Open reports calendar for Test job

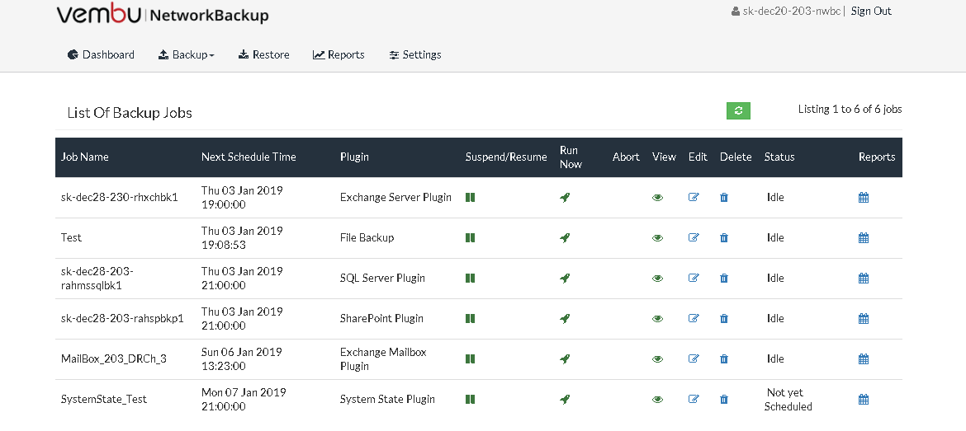coord(864,237)
